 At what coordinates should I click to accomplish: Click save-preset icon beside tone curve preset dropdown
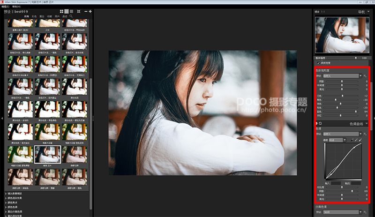(x=365, y=134)
